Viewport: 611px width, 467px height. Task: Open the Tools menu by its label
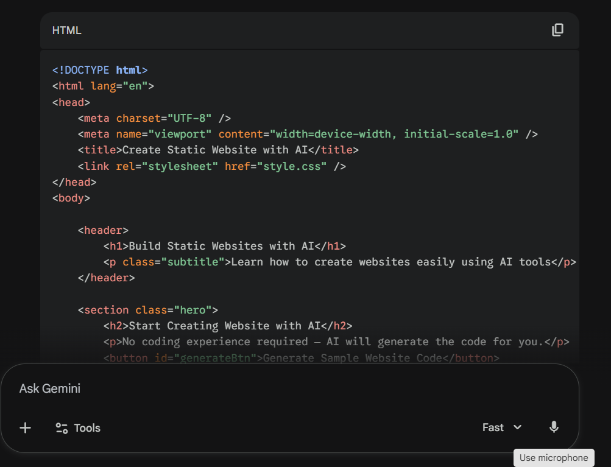87,428
